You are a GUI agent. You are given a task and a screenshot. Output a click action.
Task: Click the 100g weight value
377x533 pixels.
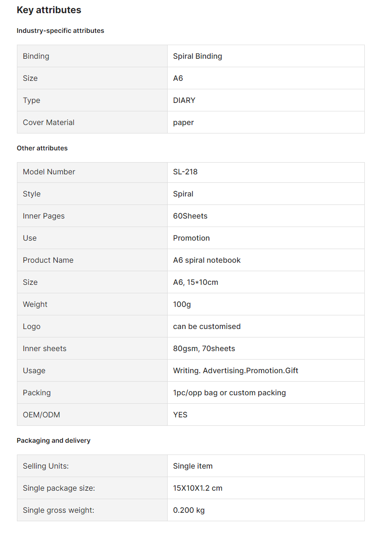click(182, 305)
